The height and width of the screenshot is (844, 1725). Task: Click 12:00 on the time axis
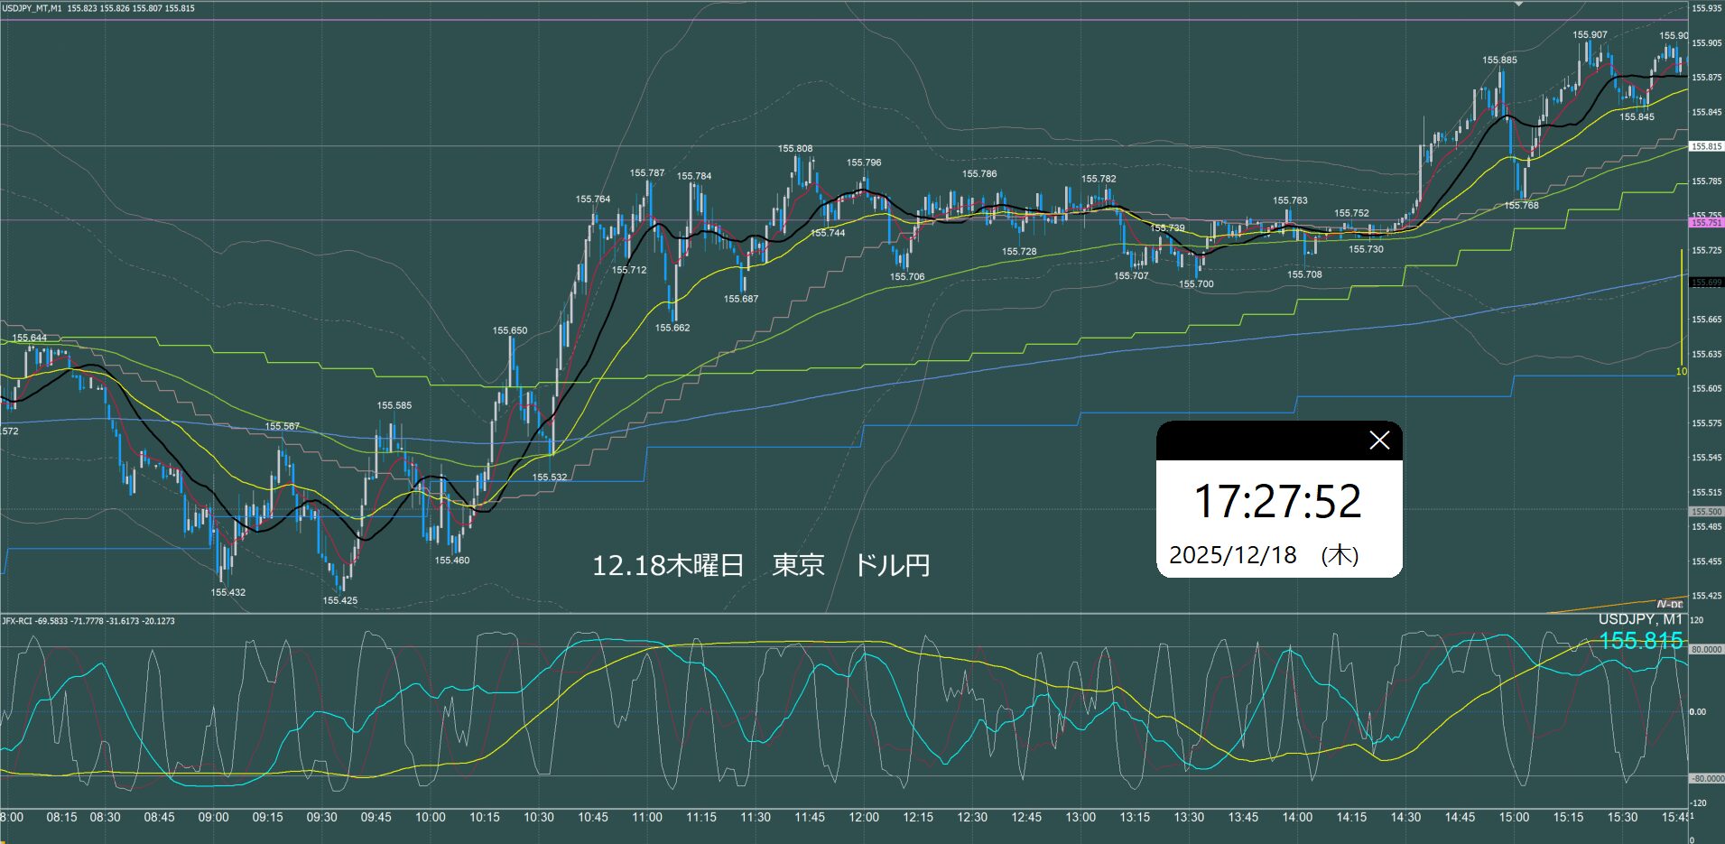864,817
